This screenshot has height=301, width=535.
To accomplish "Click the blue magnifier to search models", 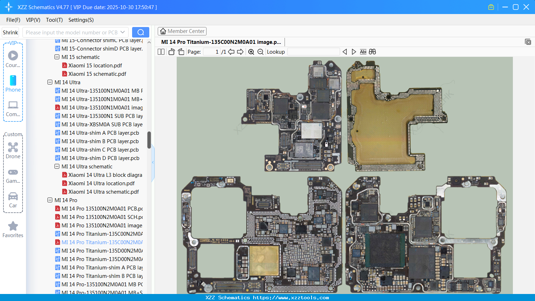I will tap(141, 32).
